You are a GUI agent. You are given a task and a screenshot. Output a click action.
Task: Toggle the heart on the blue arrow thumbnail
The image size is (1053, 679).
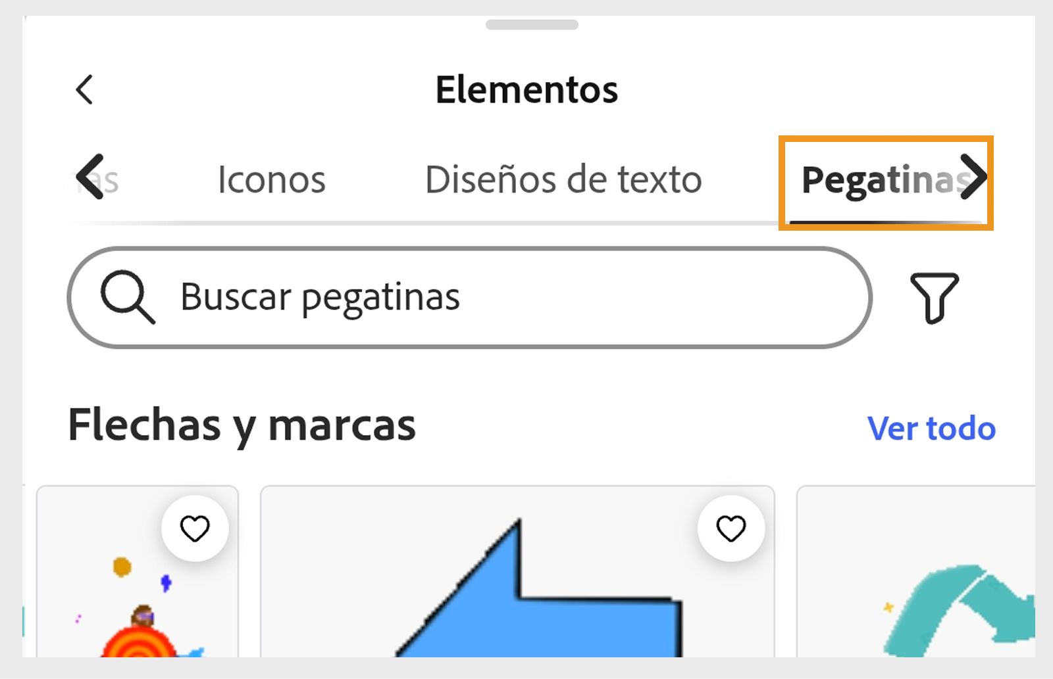point(731,528)
